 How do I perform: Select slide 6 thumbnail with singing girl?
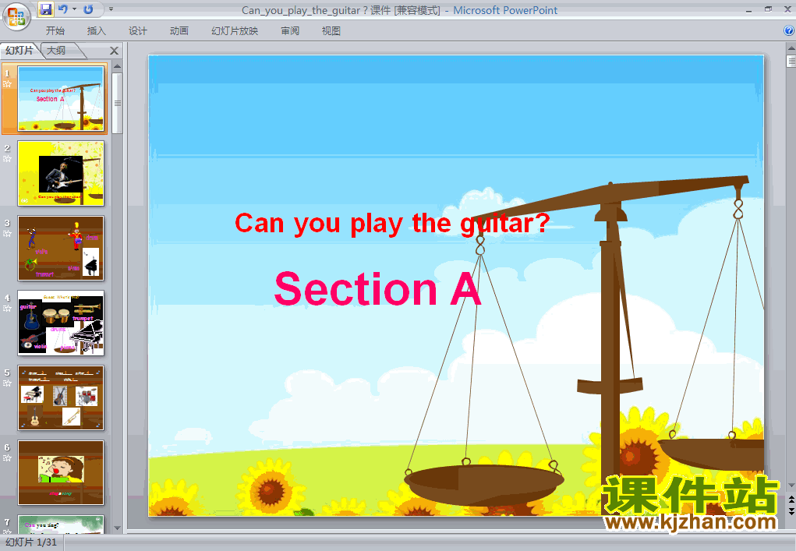click(61, 472)
